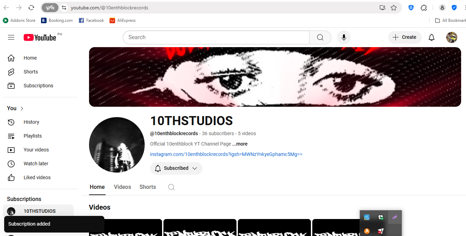Click the @10enthblockrecords handle text

[x=174, y=133]
